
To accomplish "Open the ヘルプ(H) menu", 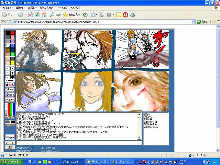I will (x=75, y=8).
